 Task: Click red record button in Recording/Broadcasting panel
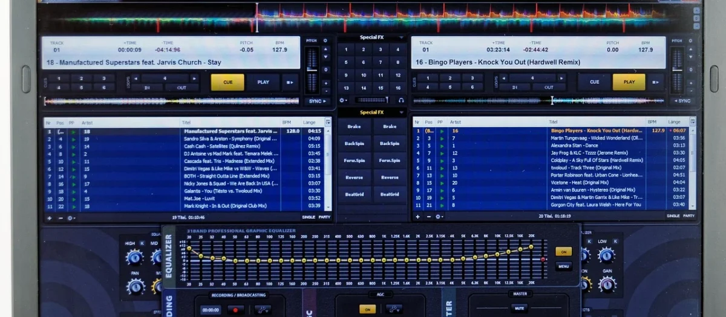click(234, 310)
